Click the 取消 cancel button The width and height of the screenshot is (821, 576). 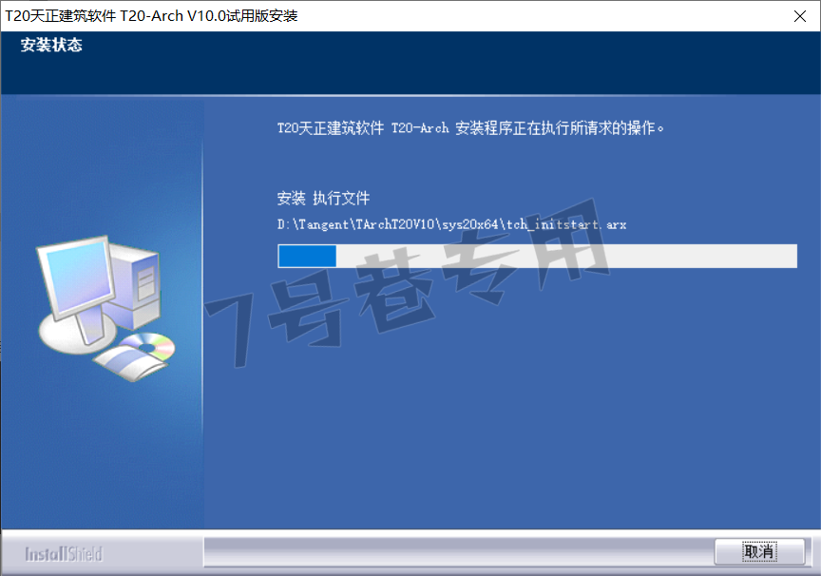(x=759, y=551)
